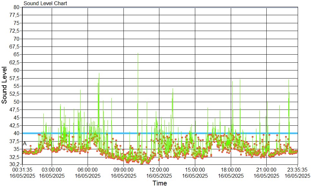
Task: Select the 67,5 Y axis tick label
Action: coord(16,47)
